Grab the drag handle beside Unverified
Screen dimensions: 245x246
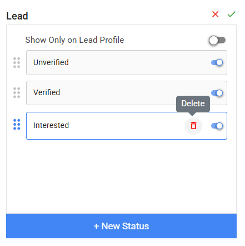point(17,62)
